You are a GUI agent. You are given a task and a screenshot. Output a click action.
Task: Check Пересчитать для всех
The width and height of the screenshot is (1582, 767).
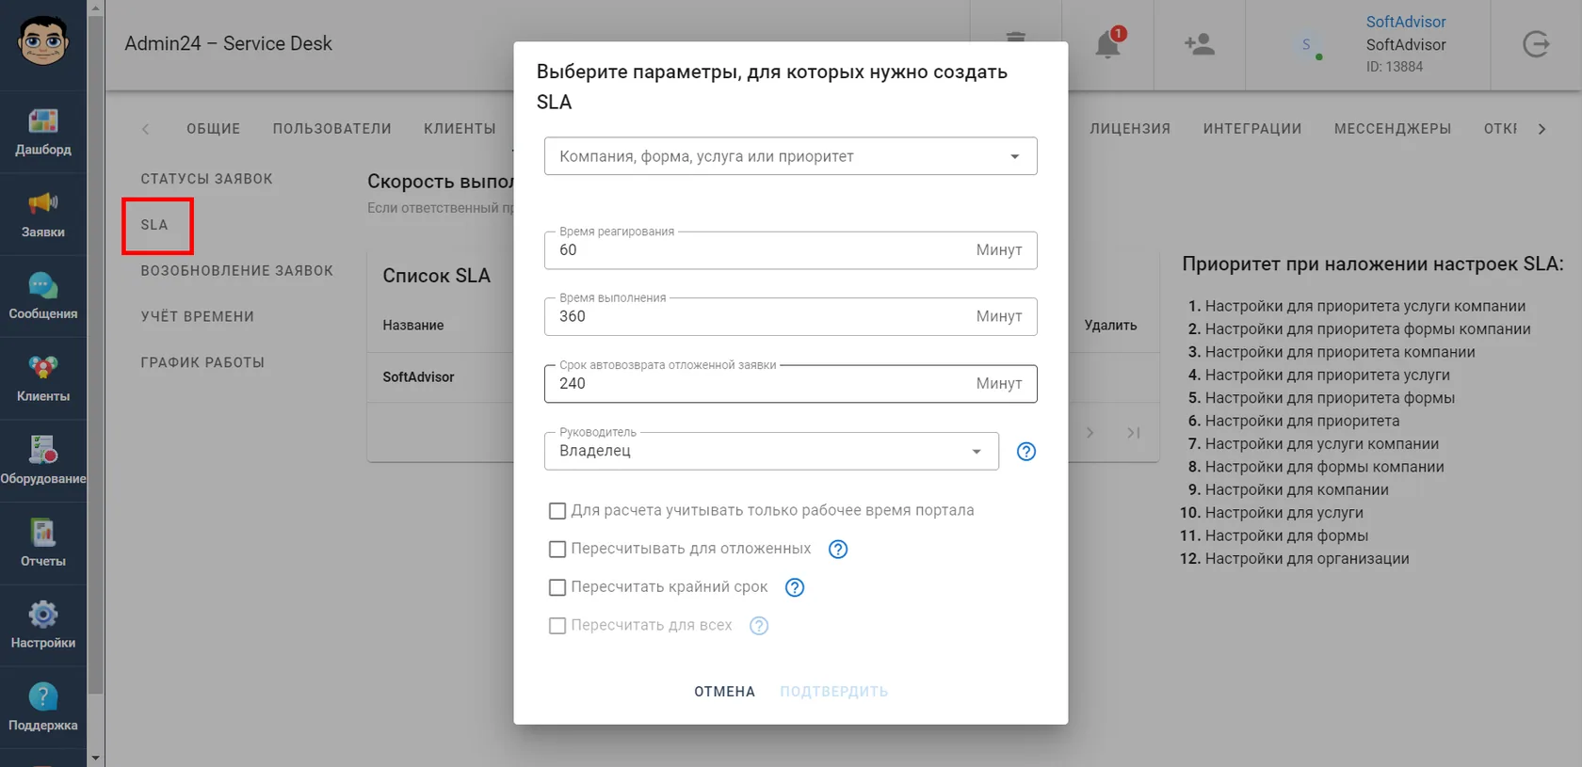557,626
